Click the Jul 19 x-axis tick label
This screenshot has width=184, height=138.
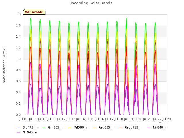(128, 119)
